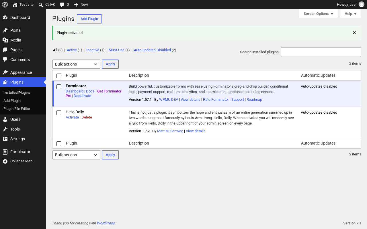Viewport: 367px width, 229px height.
Task: Click Forminator's Auto-updates disabled text
Action: tap(319, 86)
